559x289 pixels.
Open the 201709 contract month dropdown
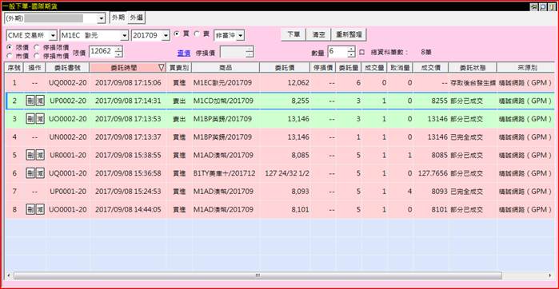(166, 35)
